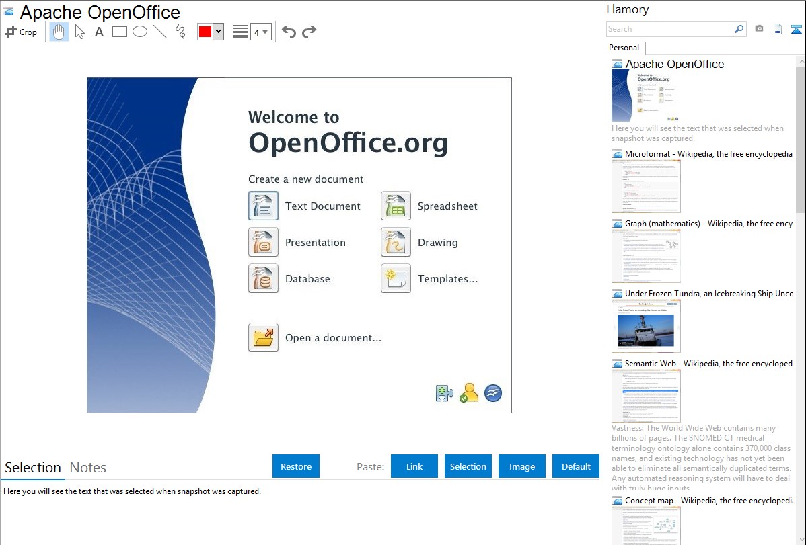Click the Restore button

(x=296, y=466)
